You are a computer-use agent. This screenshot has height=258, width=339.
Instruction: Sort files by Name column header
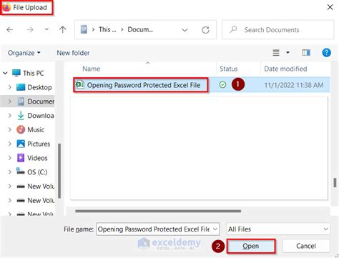pos(92,69)
